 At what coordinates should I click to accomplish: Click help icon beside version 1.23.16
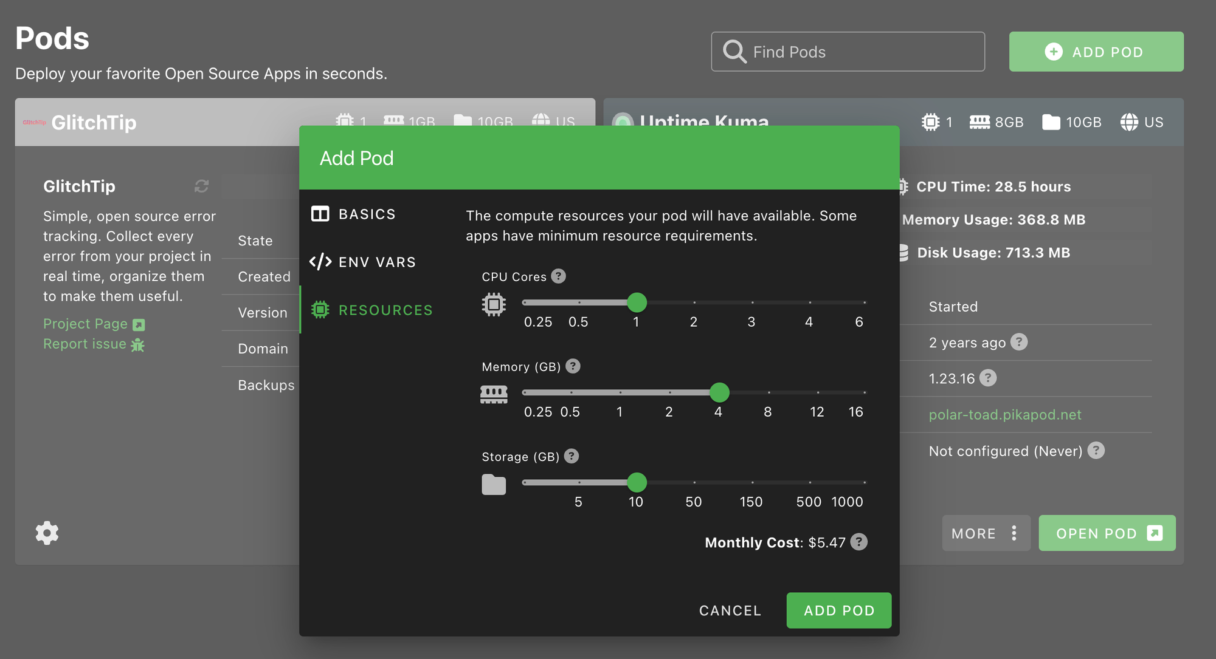[988, 378]
